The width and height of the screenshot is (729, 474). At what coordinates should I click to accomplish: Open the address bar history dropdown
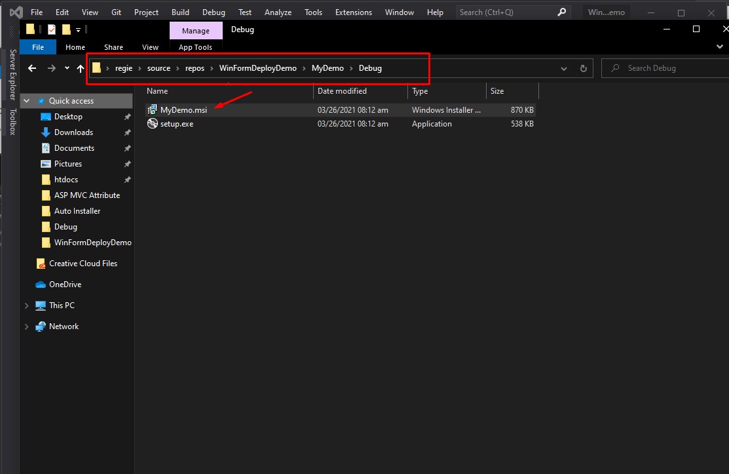coord(564,68)
